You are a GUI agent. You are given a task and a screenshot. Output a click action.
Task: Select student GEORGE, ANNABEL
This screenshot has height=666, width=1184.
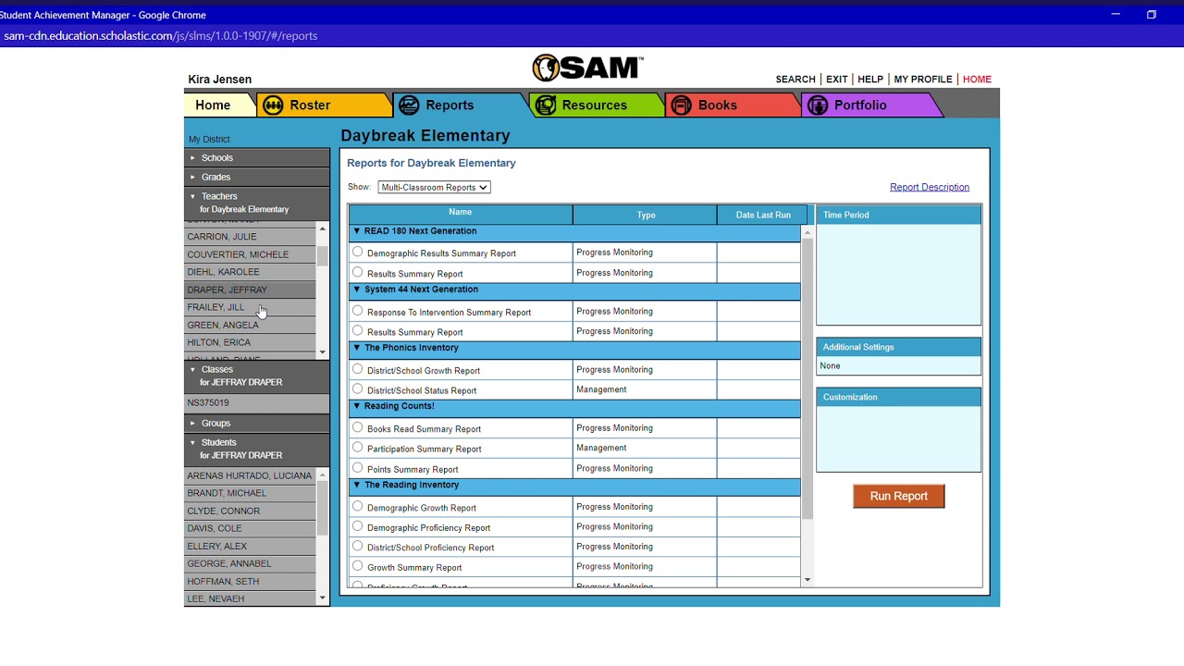250,563
